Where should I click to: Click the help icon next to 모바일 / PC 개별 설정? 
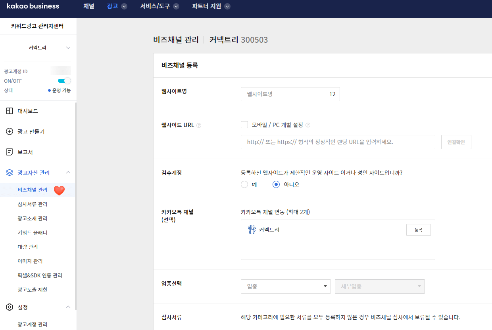click(308, 125)
